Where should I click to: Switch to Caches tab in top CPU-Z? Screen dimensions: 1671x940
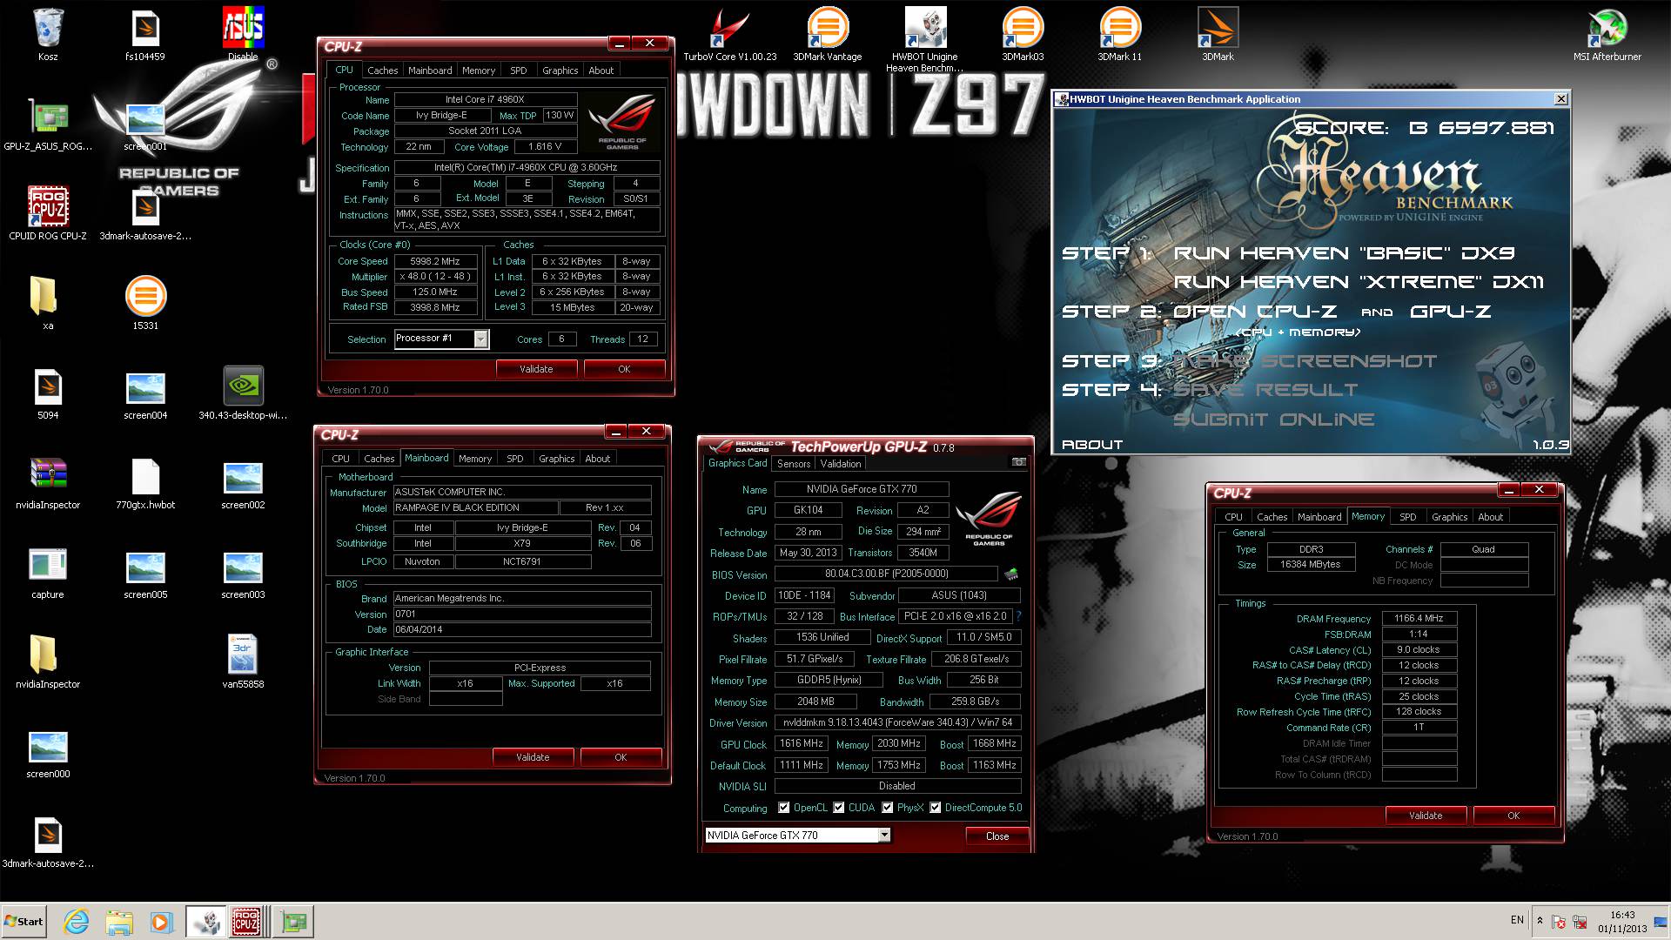(x=382, y=70)
